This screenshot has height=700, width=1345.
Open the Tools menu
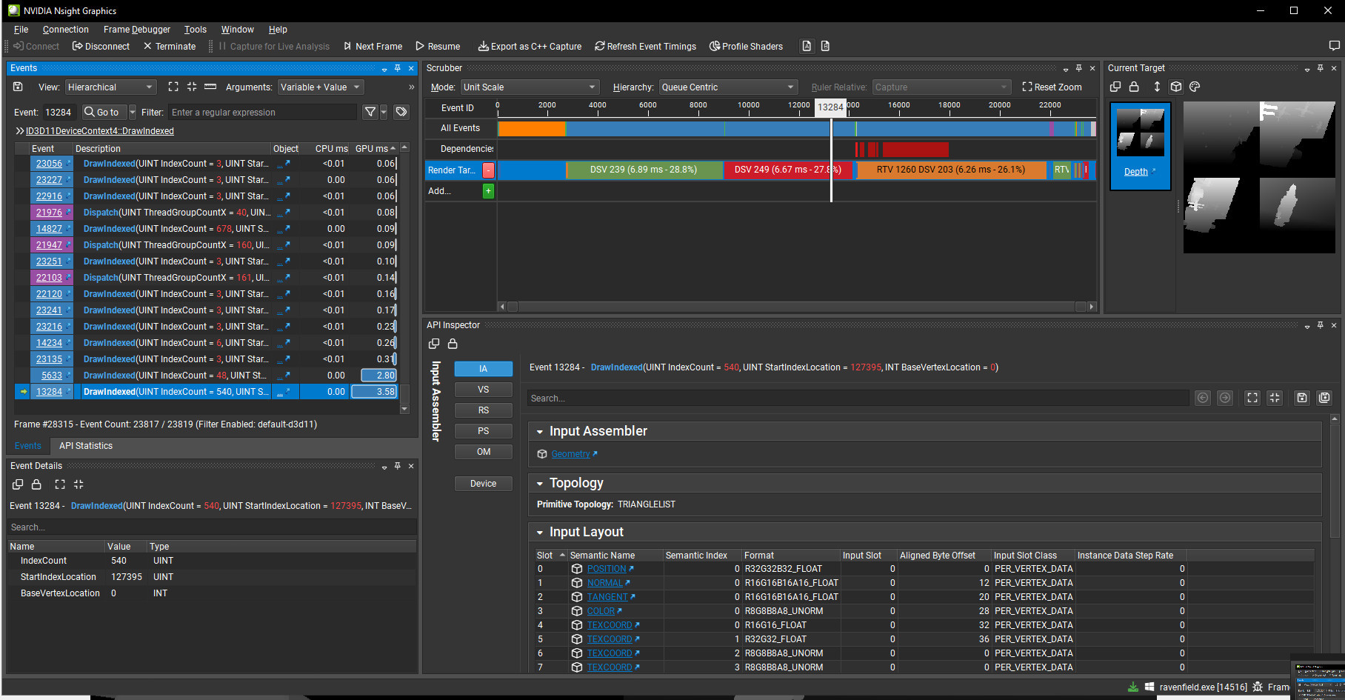(x=196, y=30)
